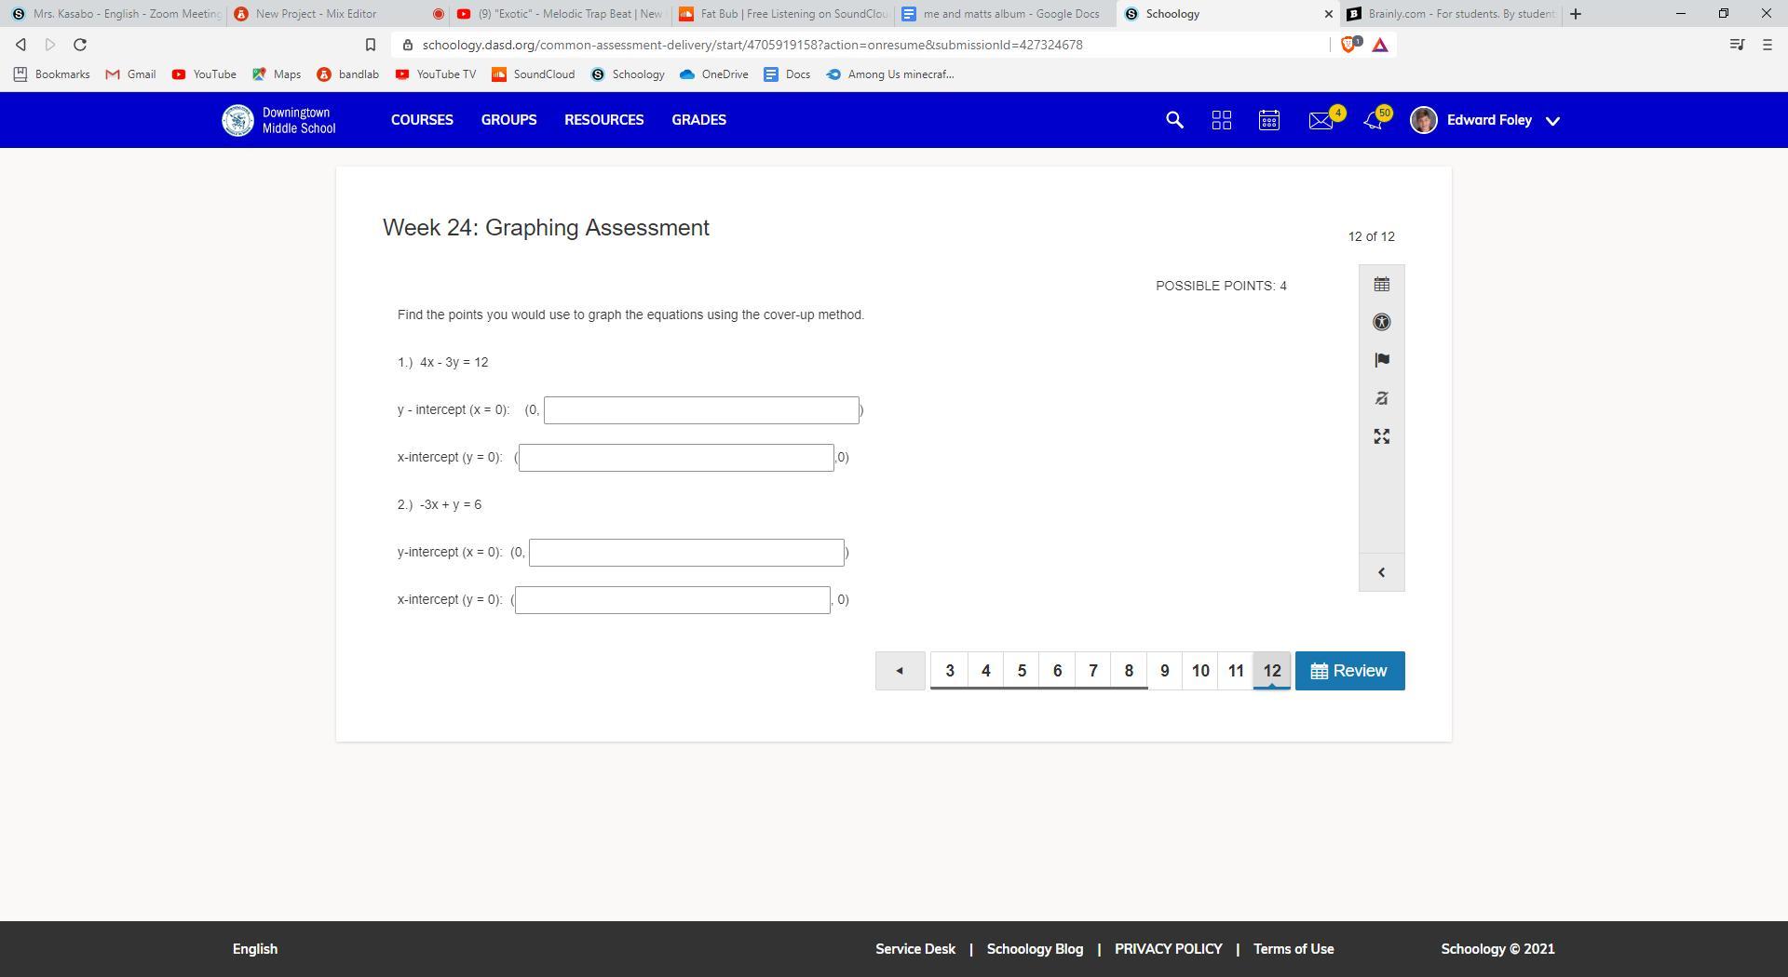The height and width of the screenshot is (977, 1788).
Task: Click the x-intercept field for -3x + y = 6
Action: [x=671, y=600]
